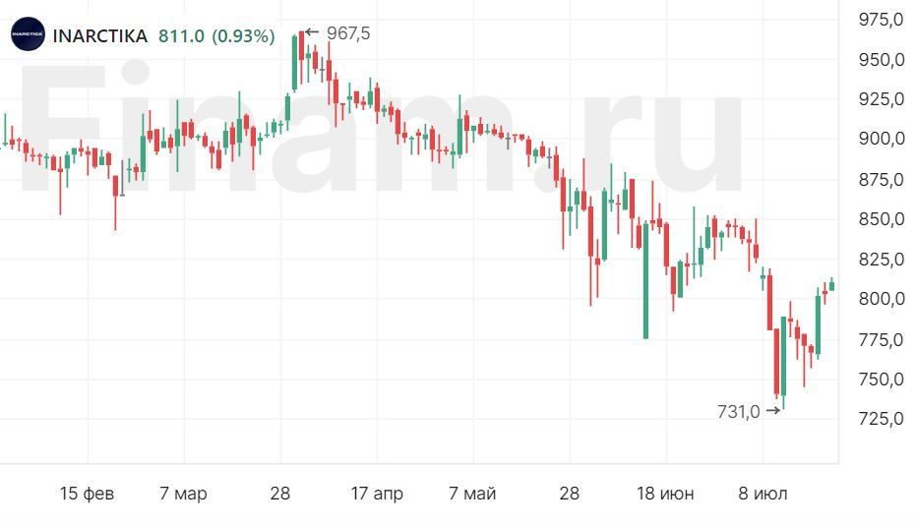Click the 7 май date label
The height and width of the screenshot is (528, 917).
click(x=473, y=494)
